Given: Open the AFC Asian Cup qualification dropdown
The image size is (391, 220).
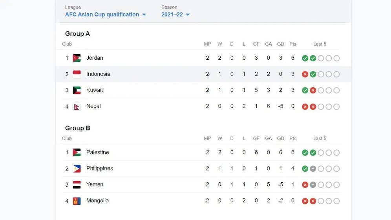Looking at the screenshot, I should [106, 15].
